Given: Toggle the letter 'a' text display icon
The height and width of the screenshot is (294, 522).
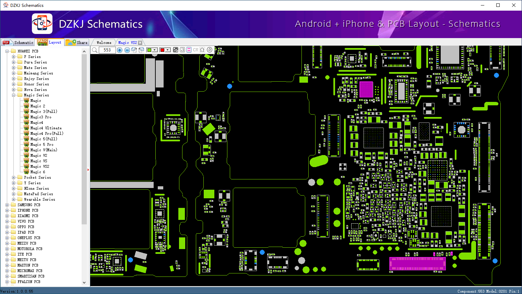Looking at the screenshot, I should point(182,50).
